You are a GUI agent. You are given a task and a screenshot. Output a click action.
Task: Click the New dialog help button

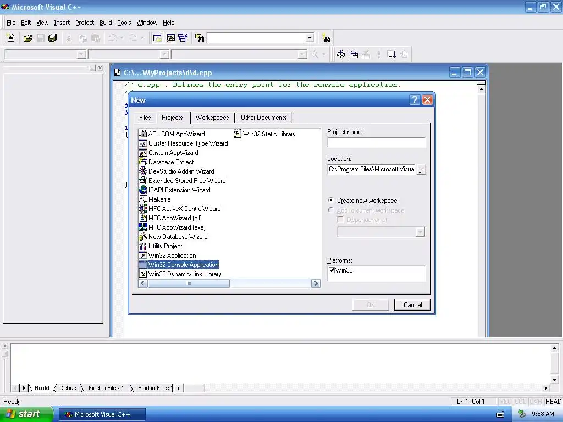tap(415, 100)
